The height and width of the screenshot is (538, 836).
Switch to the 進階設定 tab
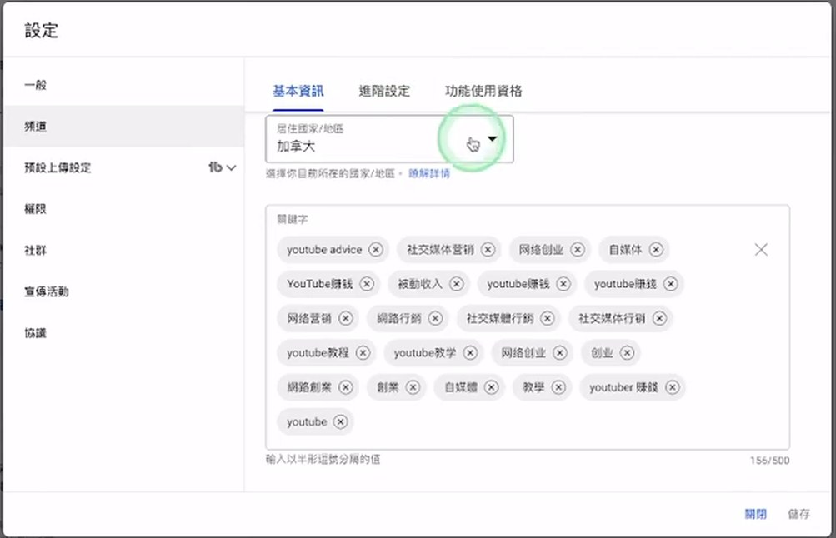(384, 91)
